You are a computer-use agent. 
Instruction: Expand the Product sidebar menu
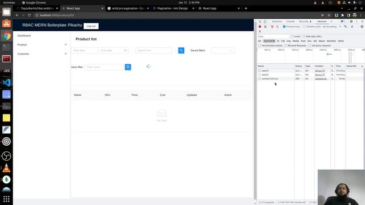point(42,44)
